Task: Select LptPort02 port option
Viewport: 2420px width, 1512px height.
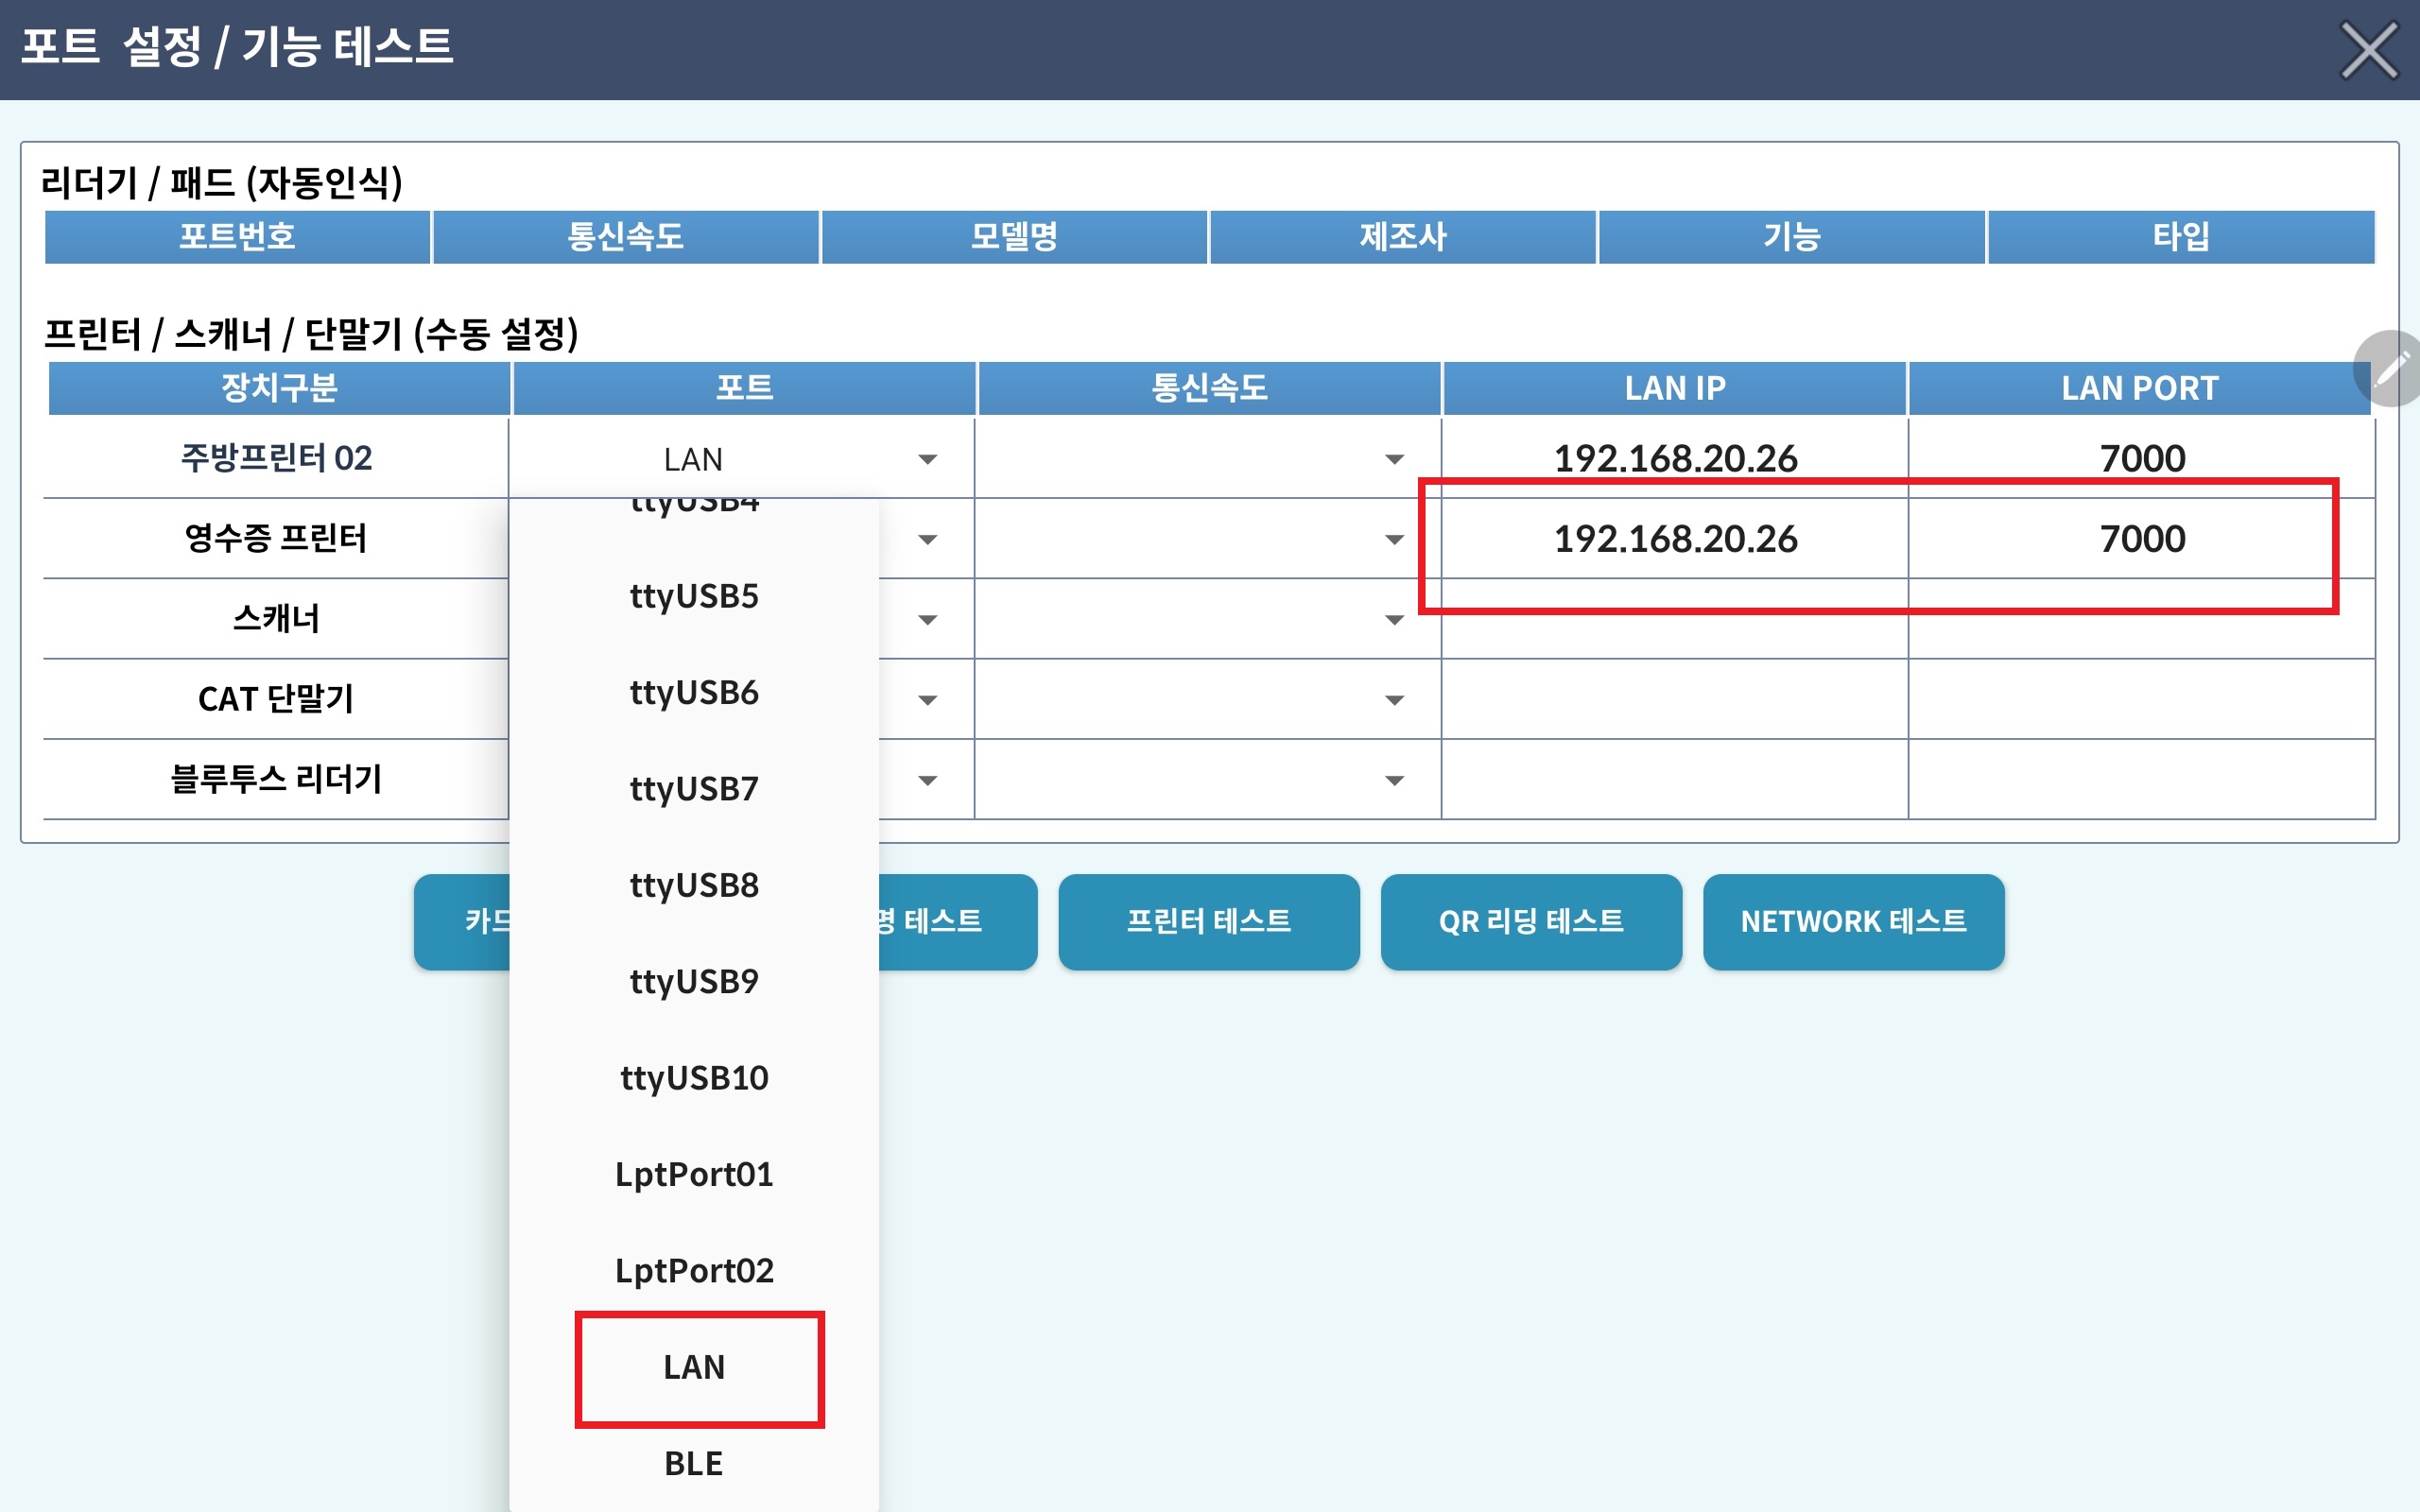Action: (694, 1270)
